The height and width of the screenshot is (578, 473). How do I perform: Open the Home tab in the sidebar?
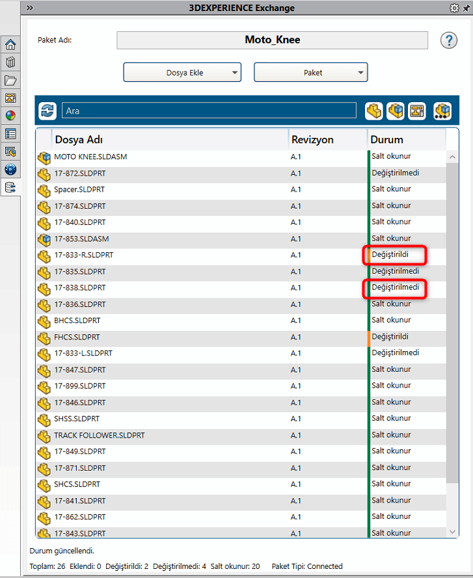pos(10,45)
